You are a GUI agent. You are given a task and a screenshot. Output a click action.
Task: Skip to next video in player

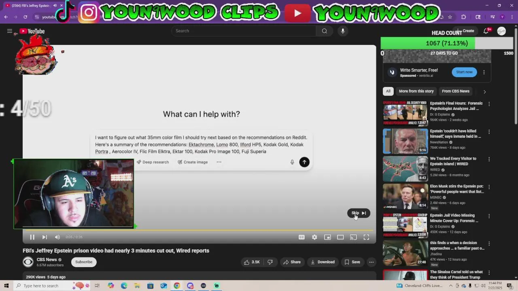(45, 237)
